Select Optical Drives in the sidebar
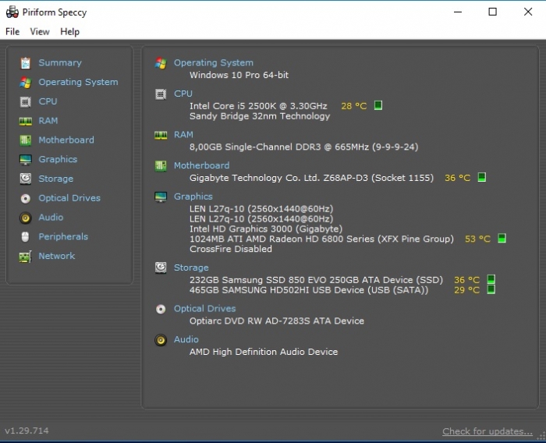 [x=69, y=198]
